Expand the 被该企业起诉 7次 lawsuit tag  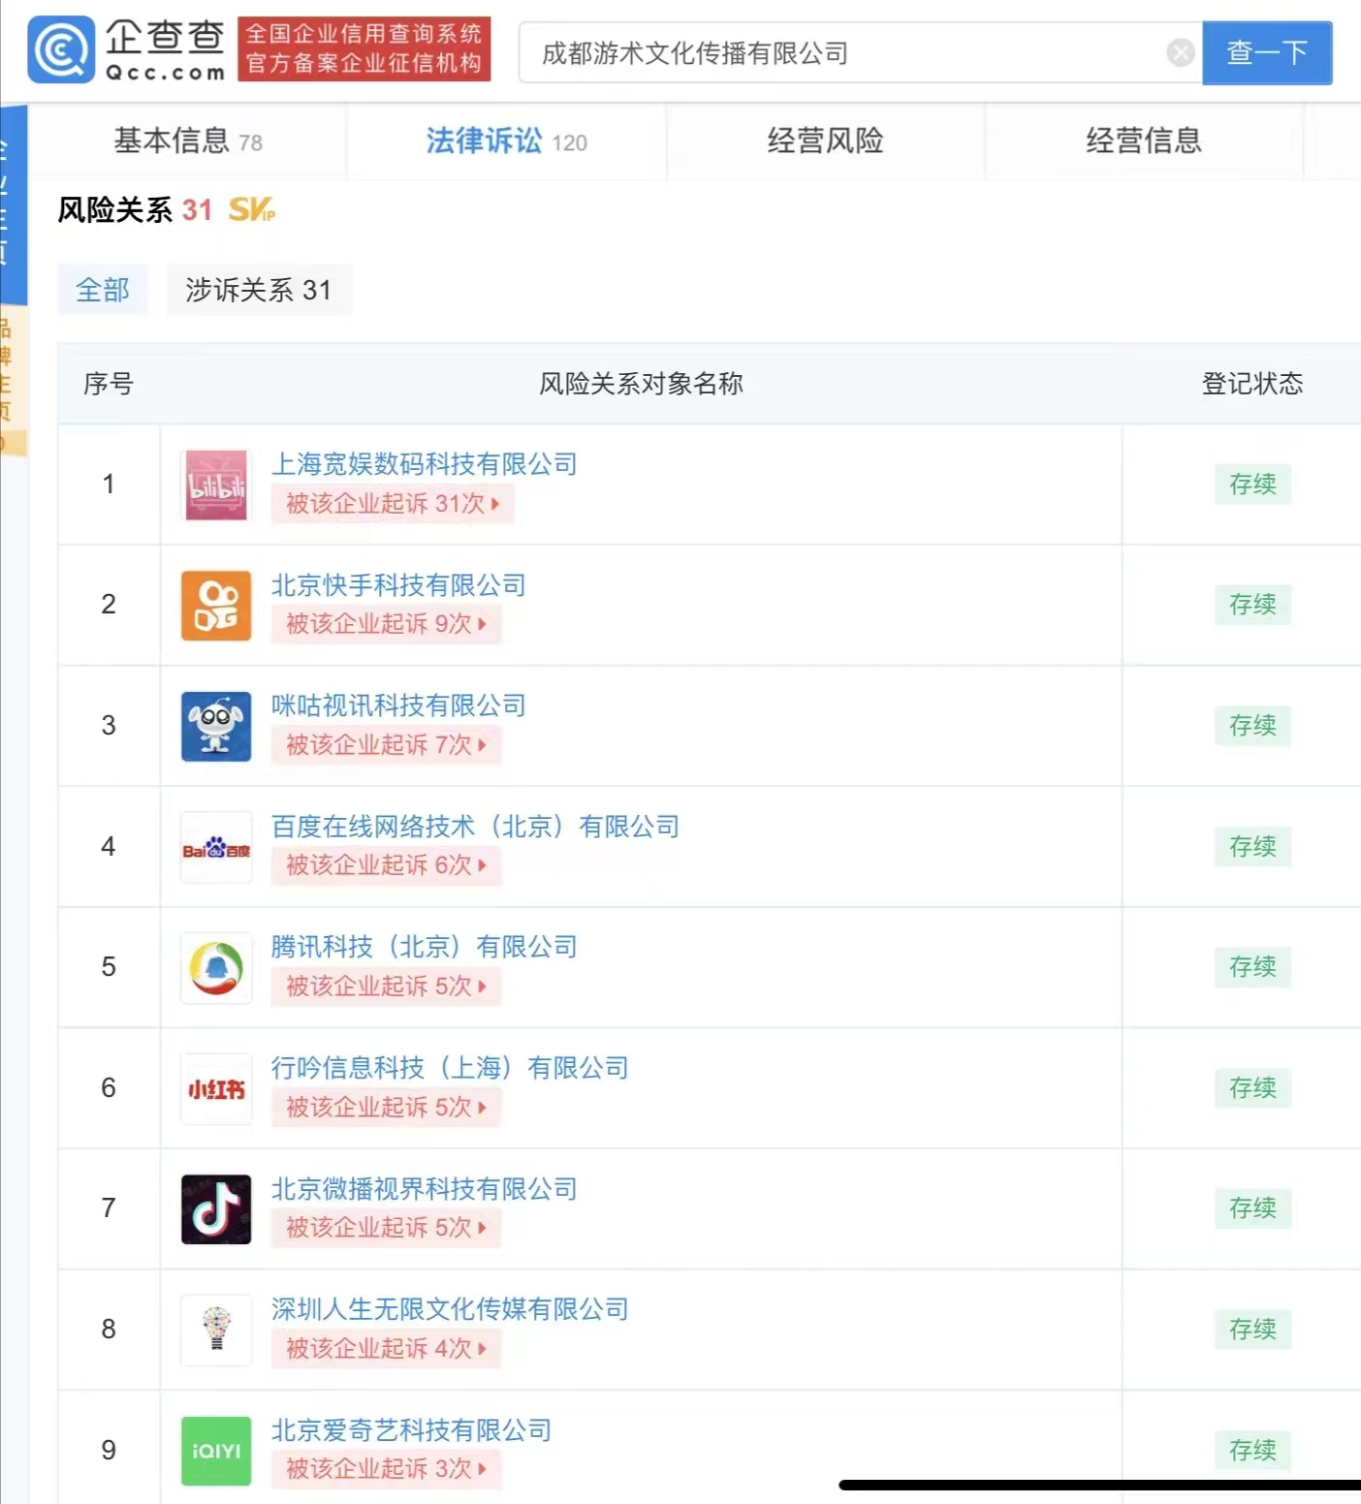point(385,745)
